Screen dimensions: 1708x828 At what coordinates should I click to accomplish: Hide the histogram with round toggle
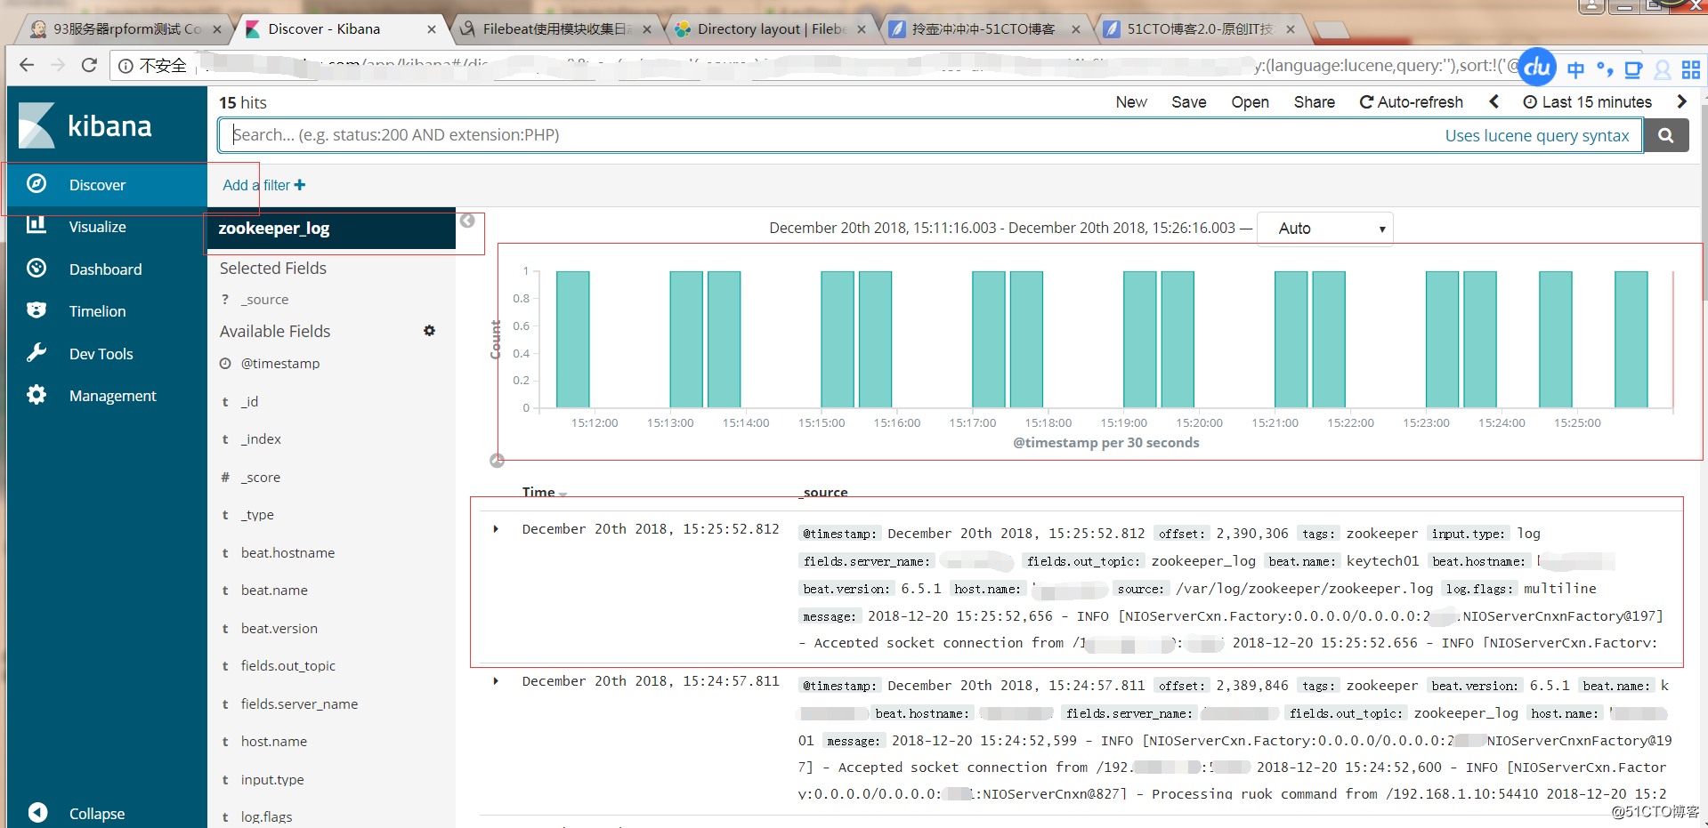point(498,460)
